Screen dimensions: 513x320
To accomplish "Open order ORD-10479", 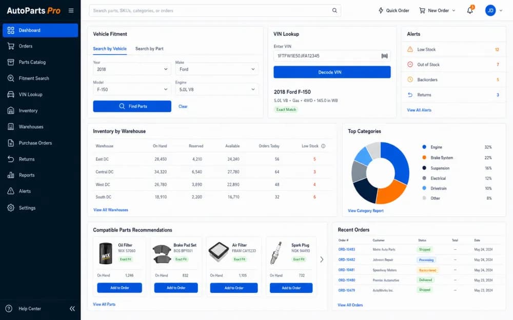I will 346,290.
